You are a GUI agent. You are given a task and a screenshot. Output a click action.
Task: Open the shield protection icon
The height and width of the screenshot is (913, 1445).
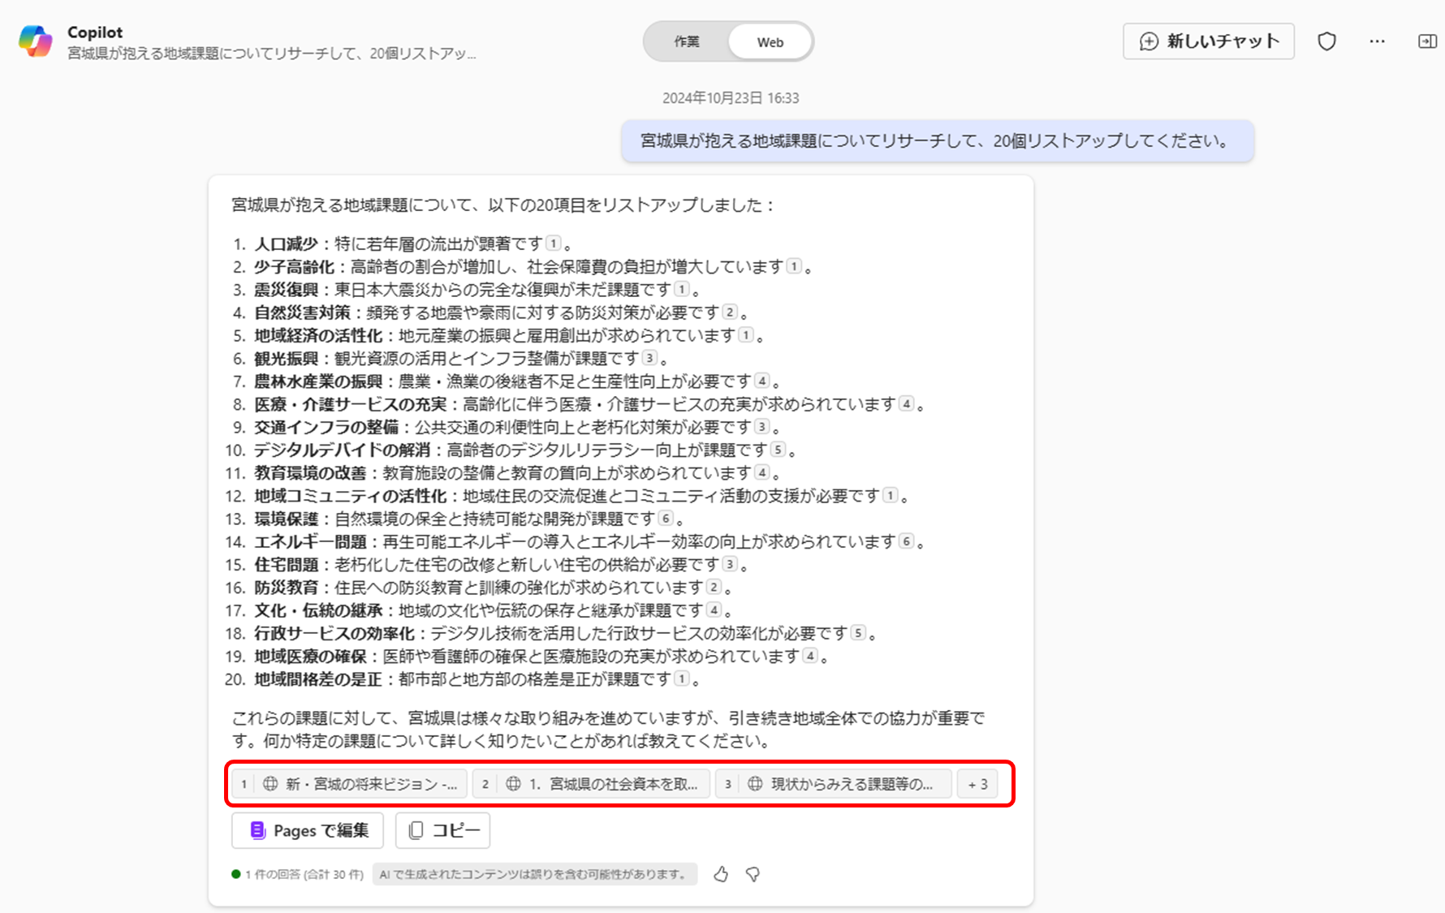[1326, 41]
